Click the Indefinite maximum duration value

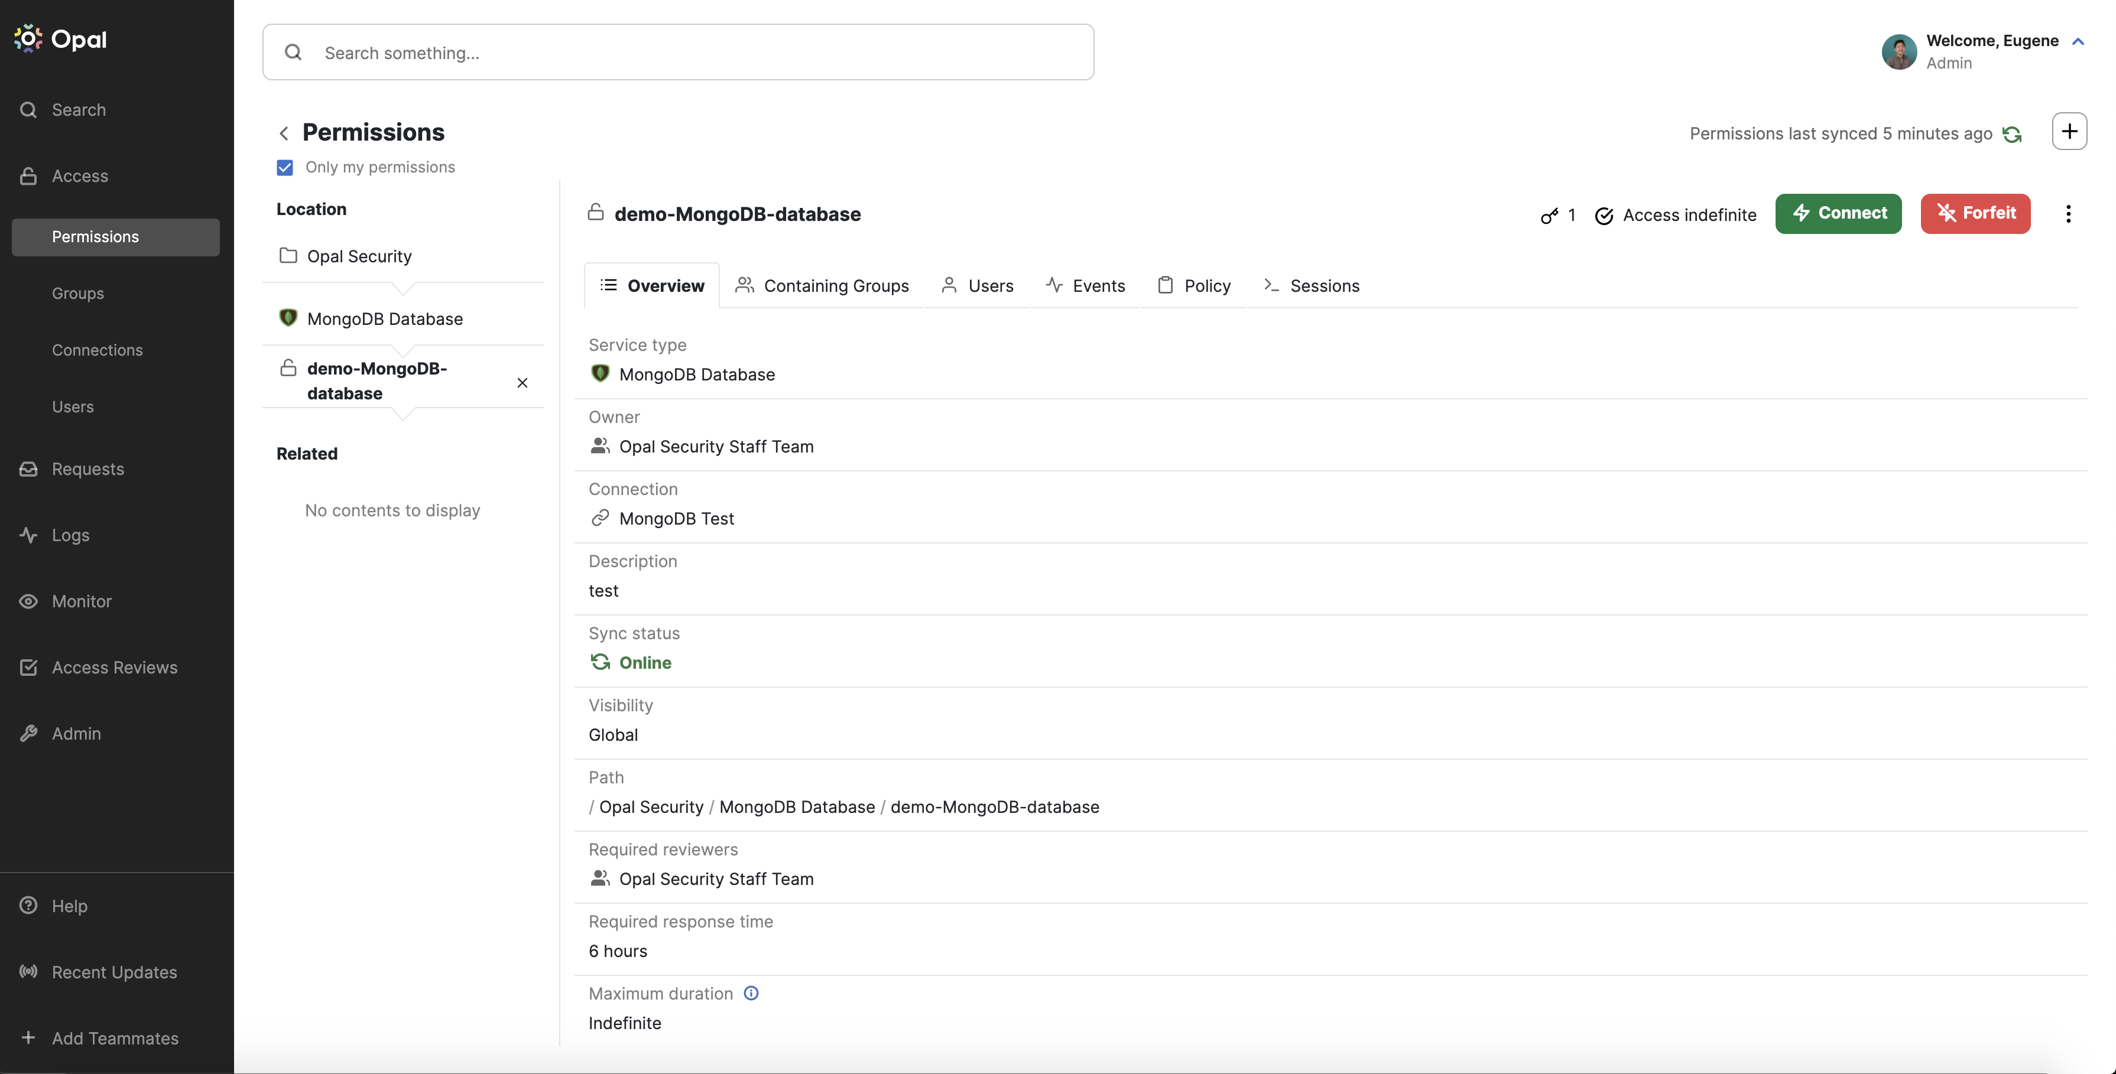tap(624, 1024)
